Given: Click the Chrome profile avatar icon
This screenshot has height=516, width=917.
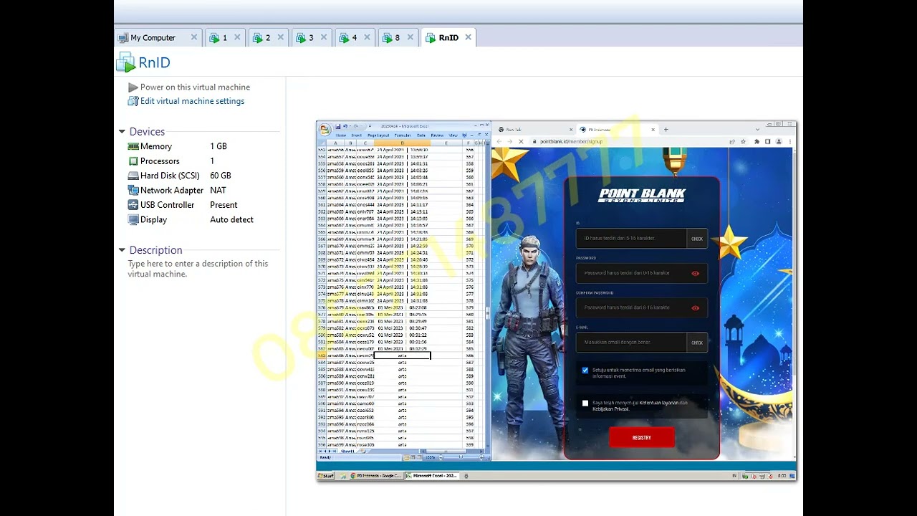Looking at the screenshot, I should pos(778,142).
